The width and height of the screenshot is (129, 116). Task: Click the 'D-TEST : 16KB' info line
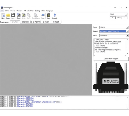tap(100, 46)
